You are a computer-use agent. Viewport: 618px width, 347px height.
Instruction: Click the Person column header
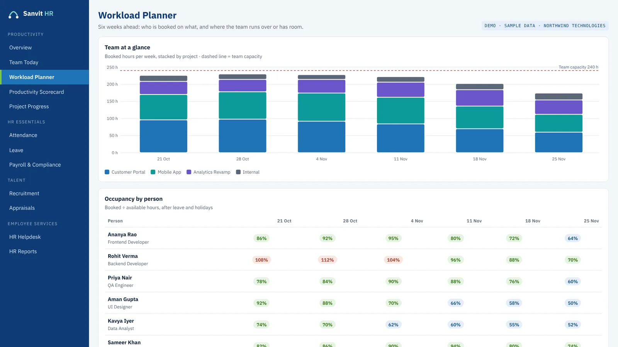click(x=115, y=221)
